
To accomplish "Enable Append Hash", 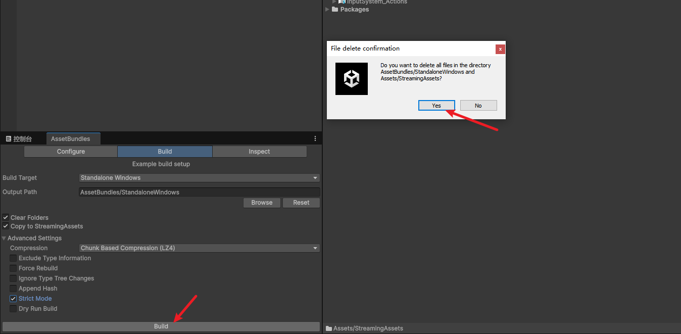I will pyautogui.click(x=13, y=288).
